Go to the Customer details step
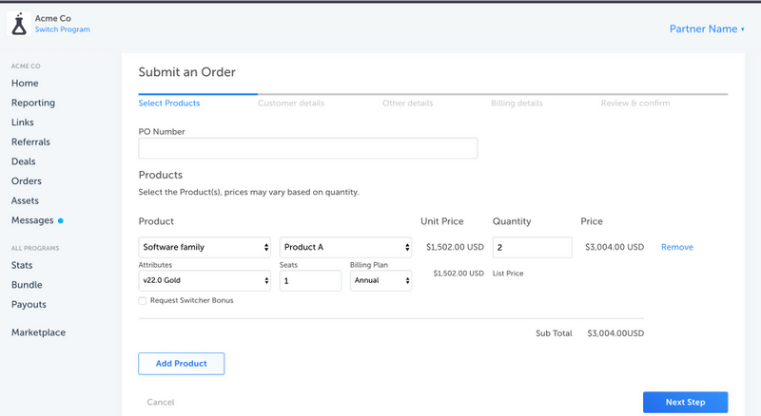The image size is (761, 416). tap(291, 103)
